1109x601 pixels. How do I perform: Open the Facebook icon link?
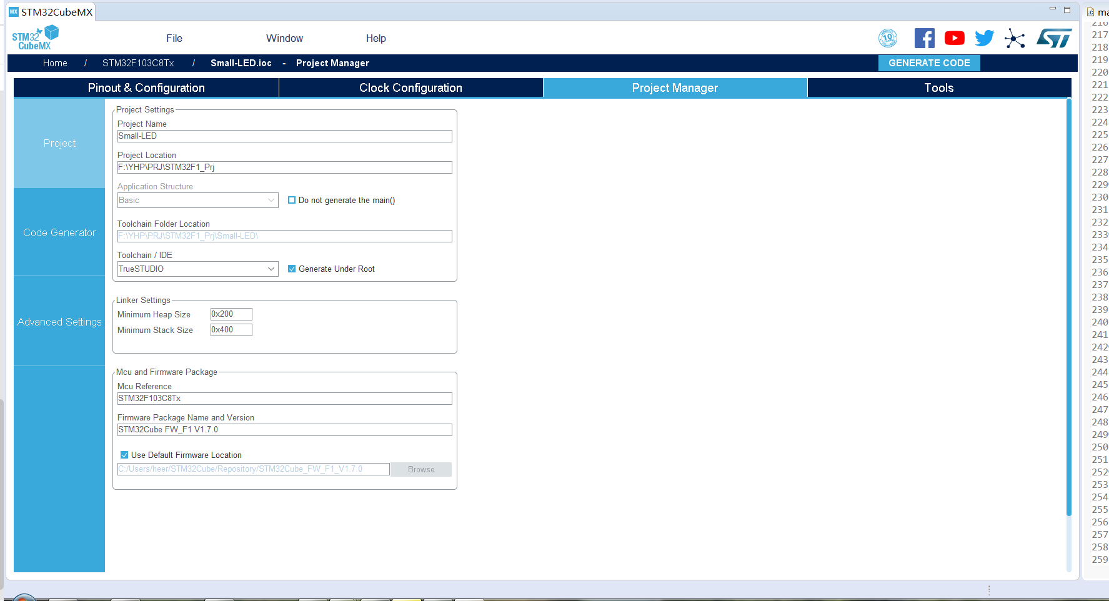click(x=925, y=38)
